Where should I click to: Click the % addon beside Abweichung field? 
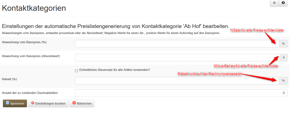283,44
